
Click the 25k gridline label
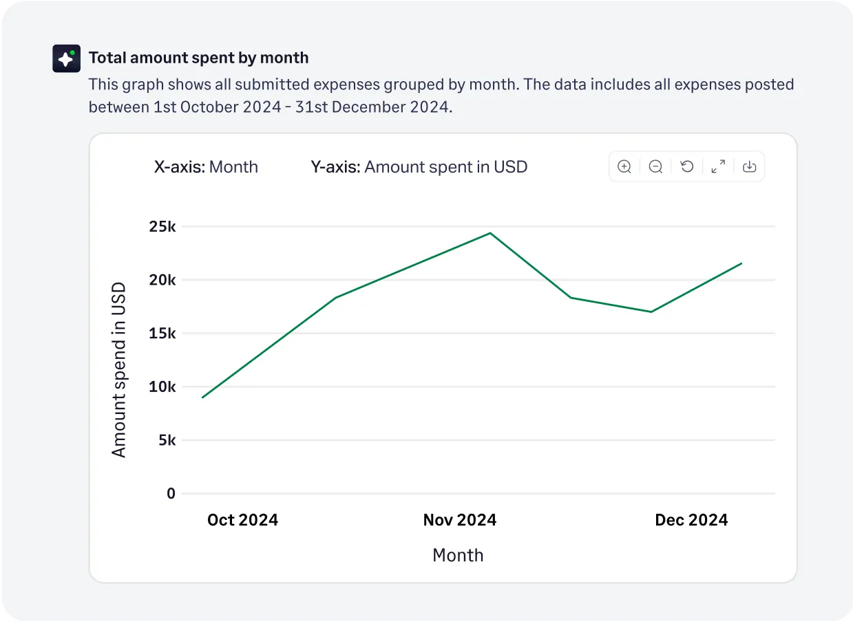tap(163, 226)
